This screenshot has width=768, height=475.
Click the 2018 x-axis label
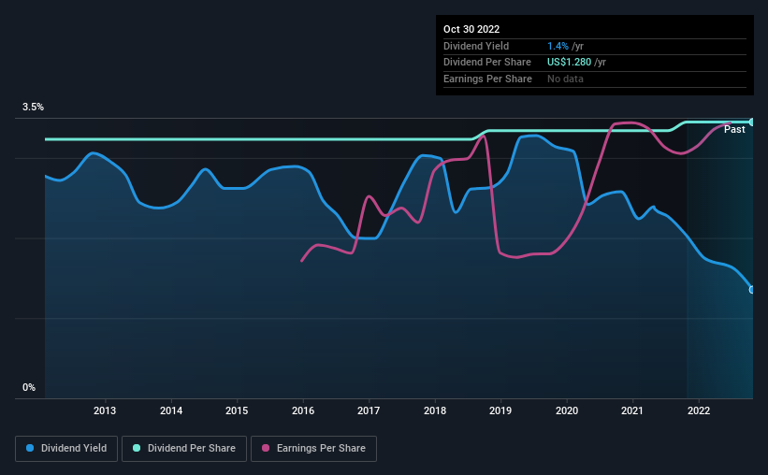pos(435,410)
